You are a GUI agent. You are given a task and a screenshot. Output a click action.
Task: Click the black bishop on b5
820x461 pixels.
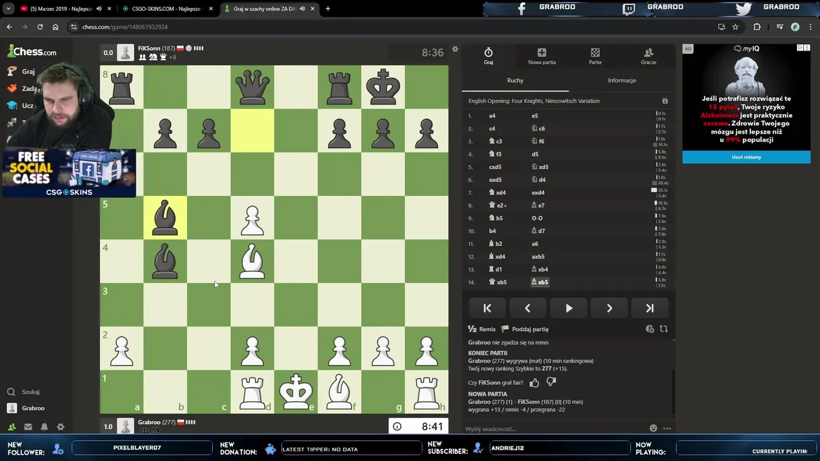tap(165, 218)
